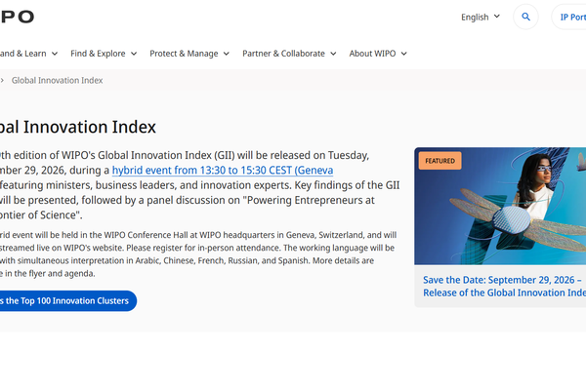The height and width of the screenshot is (390, 586).
Task: Click the Global Innovation Index page heading
Action: point(78,127)
